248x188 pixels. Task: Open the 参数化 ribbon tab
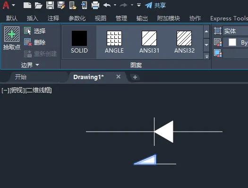point(77,18)
